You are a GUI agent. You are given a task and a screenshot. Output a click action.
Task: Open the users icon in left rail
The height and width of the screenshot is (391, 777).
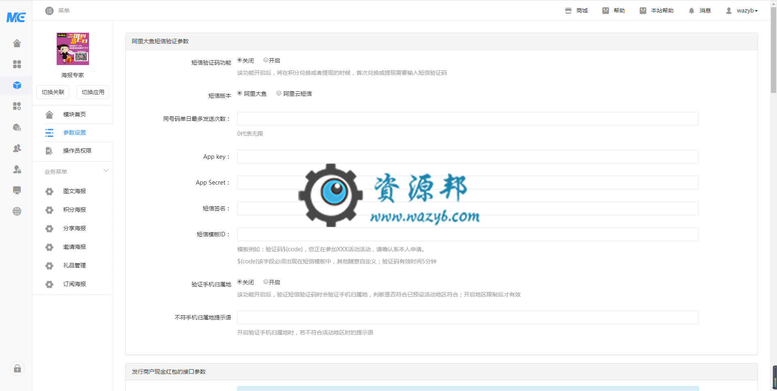tap(17, 148)
